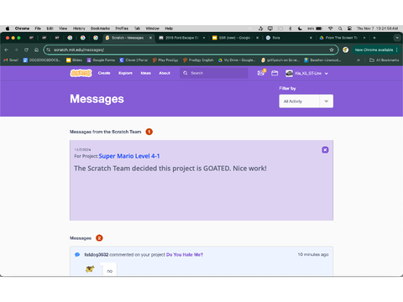Click the address bar showing scratch.mit.edu/messages/
403x302 pixels.
[191, 49]
